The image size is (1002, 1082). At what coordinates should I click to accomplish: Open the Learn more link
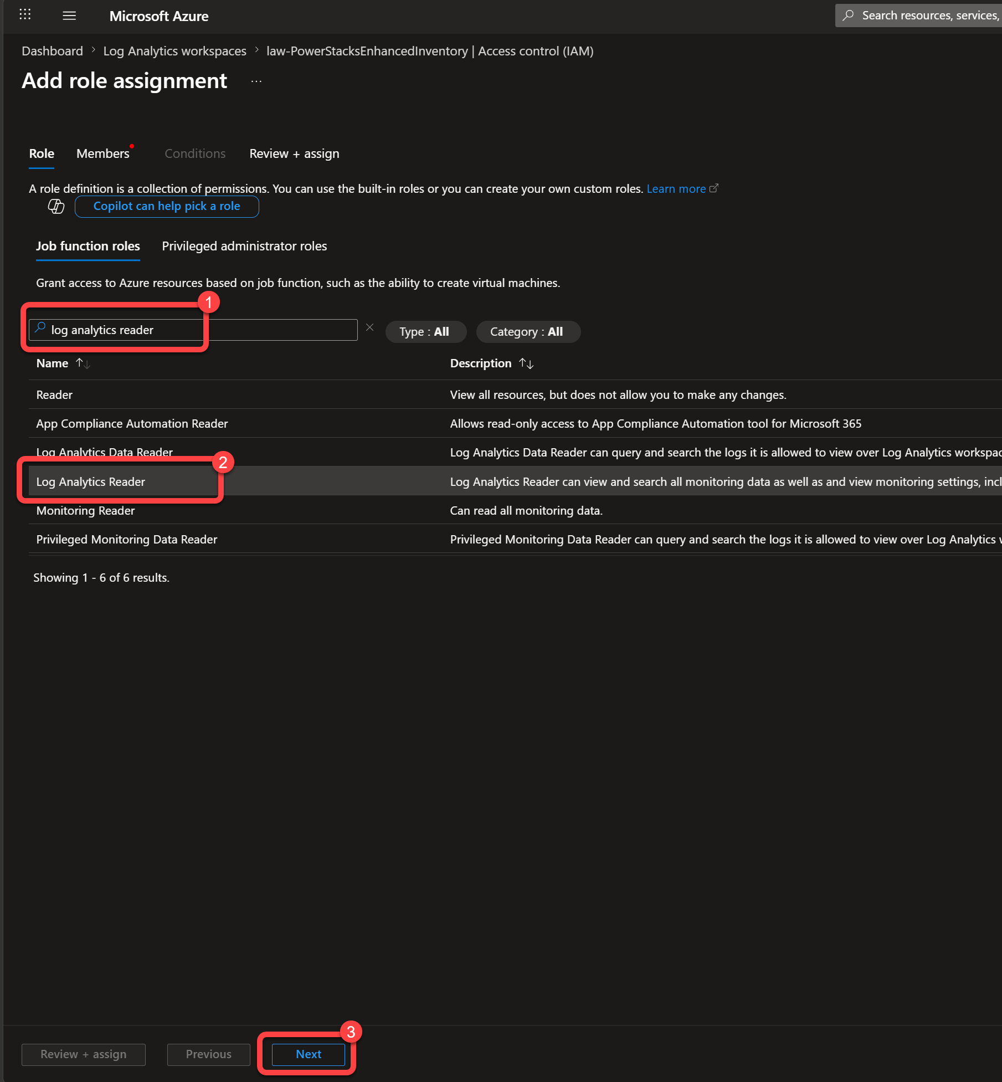(682, 189)
